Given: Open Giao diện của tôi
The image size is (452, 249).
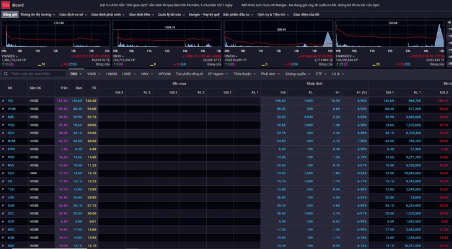Looking at the screenshot, I should (306, 14).
